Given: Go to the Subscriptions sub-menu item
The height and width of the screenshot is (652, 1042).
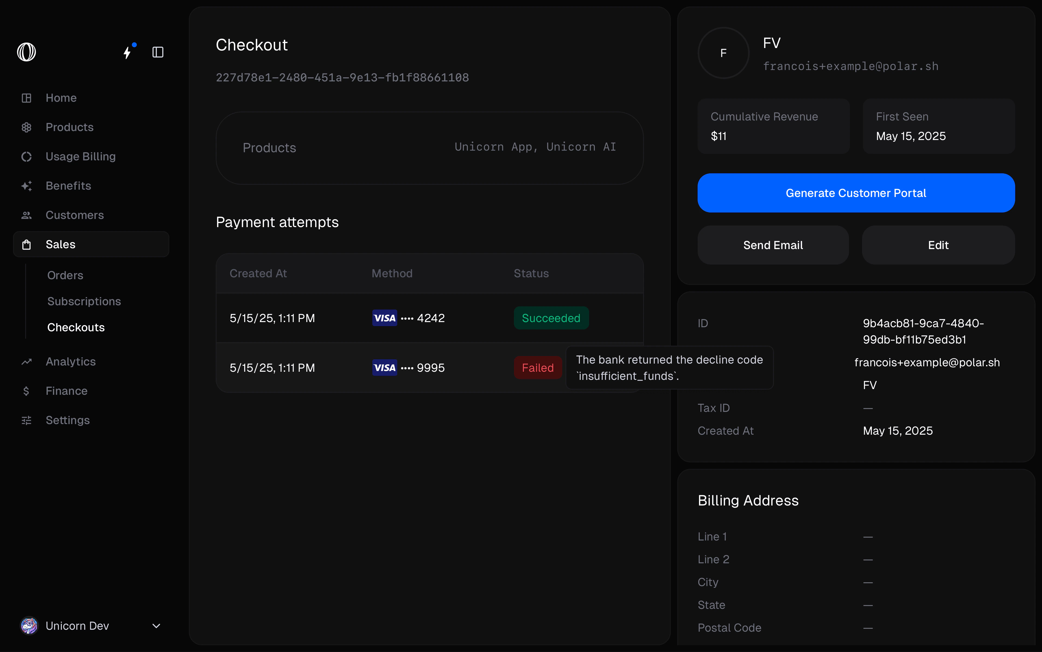Looking at the screenshot, I should tap(84, 301).
